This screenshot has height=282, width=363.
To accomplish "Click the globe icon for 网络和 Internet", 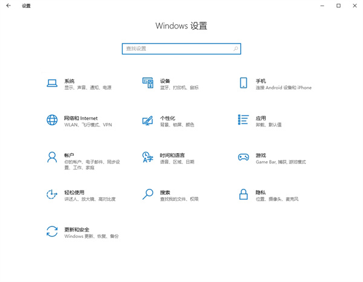I will point(52,120).
